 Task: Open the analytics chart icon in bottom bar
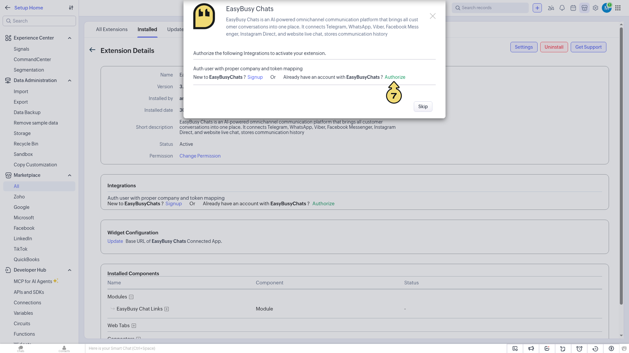pyautogui.click(x=547, y=349)
